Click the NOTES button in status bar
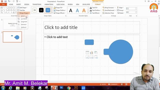 coord(103,84)
